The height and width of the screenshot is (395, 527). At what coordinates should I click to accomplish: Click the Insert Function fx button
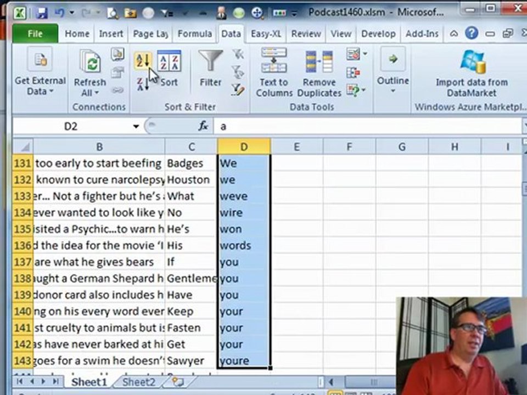click(x=203, y=126)
